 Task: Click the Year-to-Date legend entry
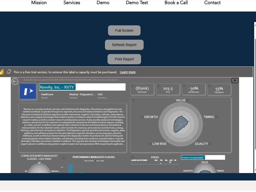tap(89, 161)
